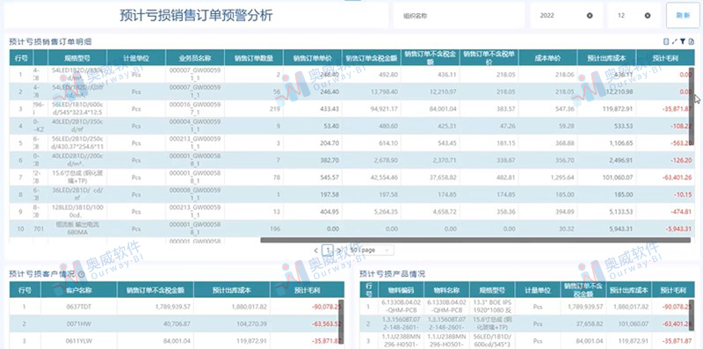This screenshot has height=349, width=703.
Task: Click 13.3" BOE IPS spec cell in product table
Action: (492, 307)
